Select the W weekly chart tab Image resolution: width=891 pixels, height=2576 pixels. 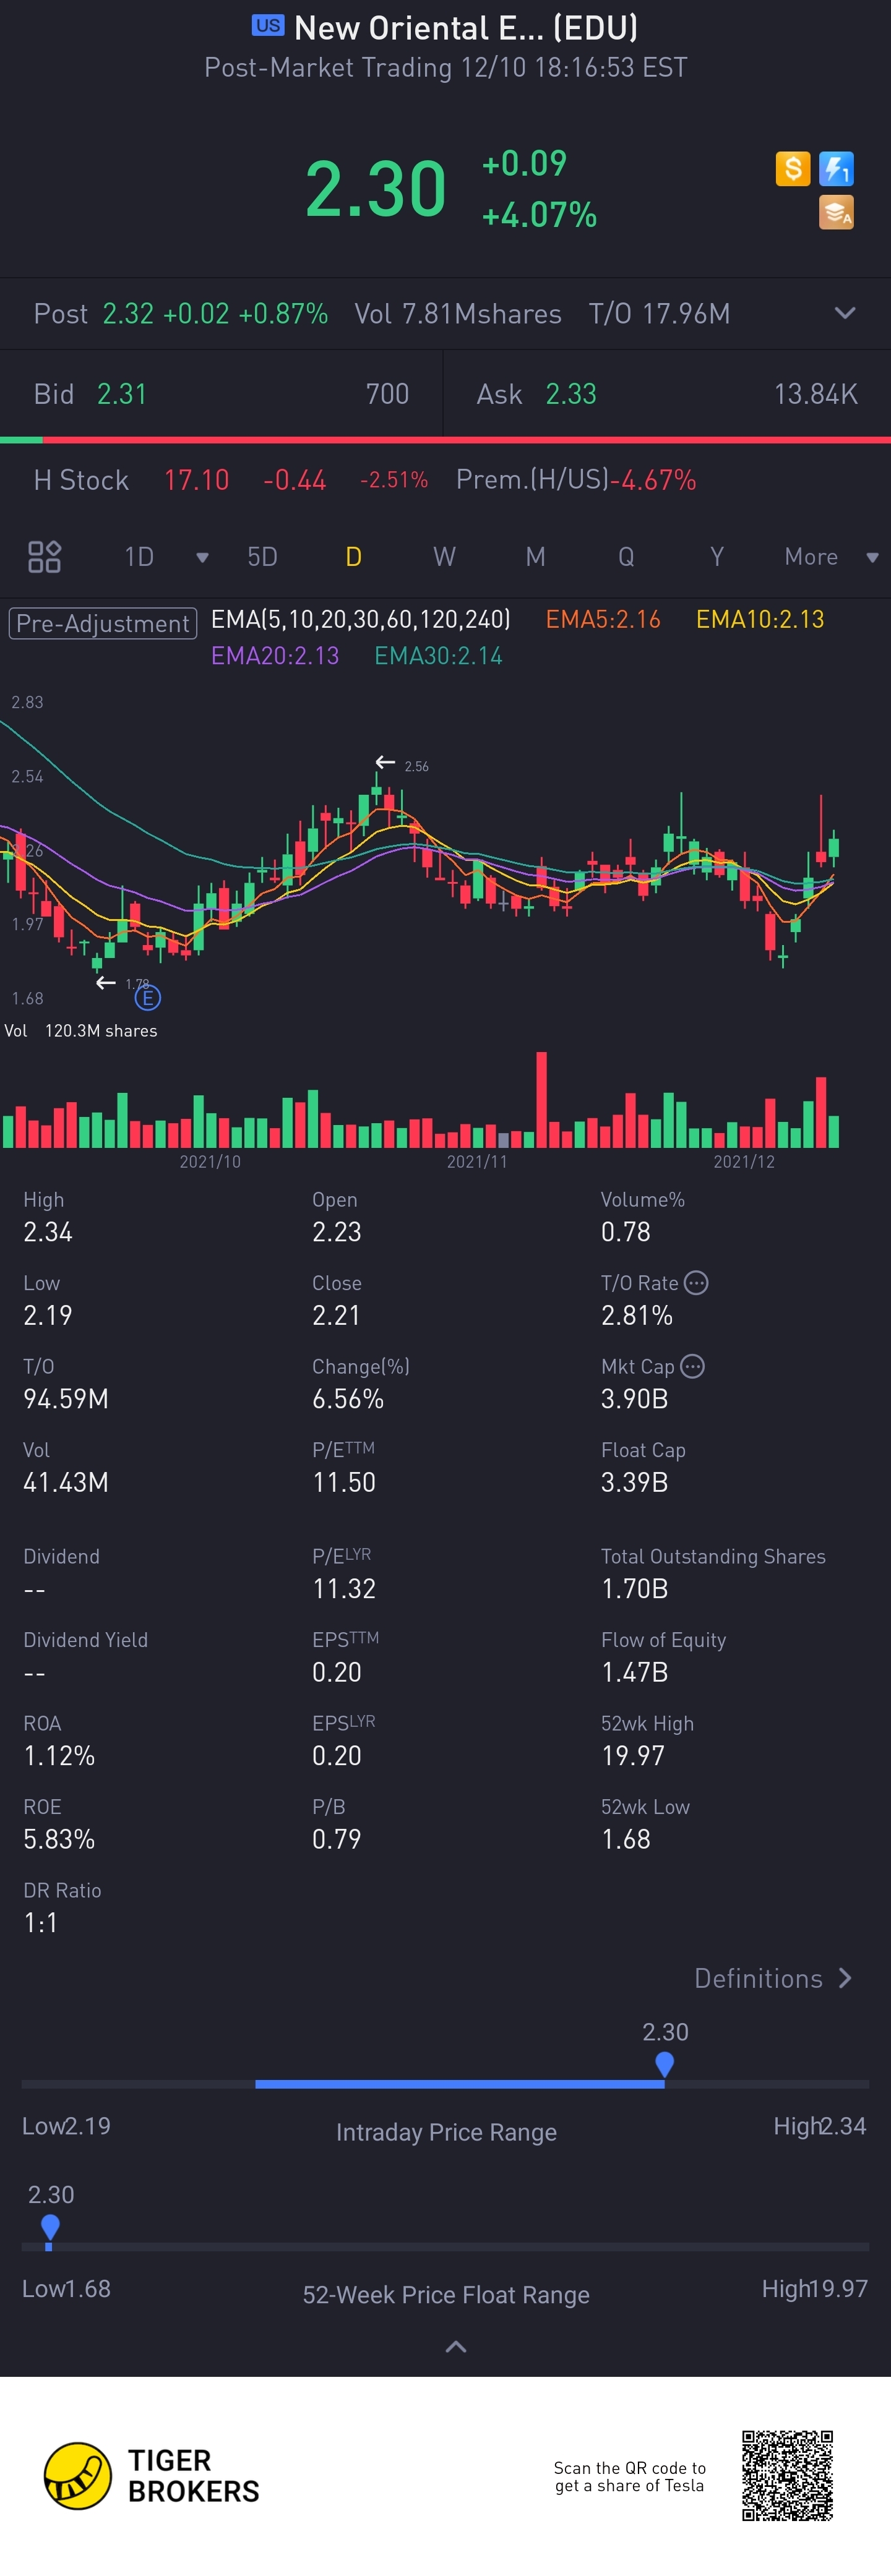coord(444,557)
